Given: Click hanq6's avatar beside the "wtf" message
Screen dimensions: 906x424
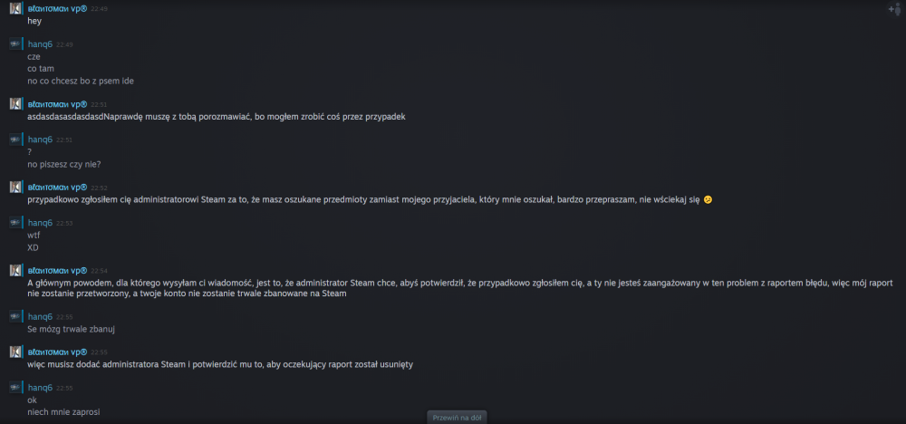Looking at the screenshot, I should pyautogui.click(x=15, y=223).
